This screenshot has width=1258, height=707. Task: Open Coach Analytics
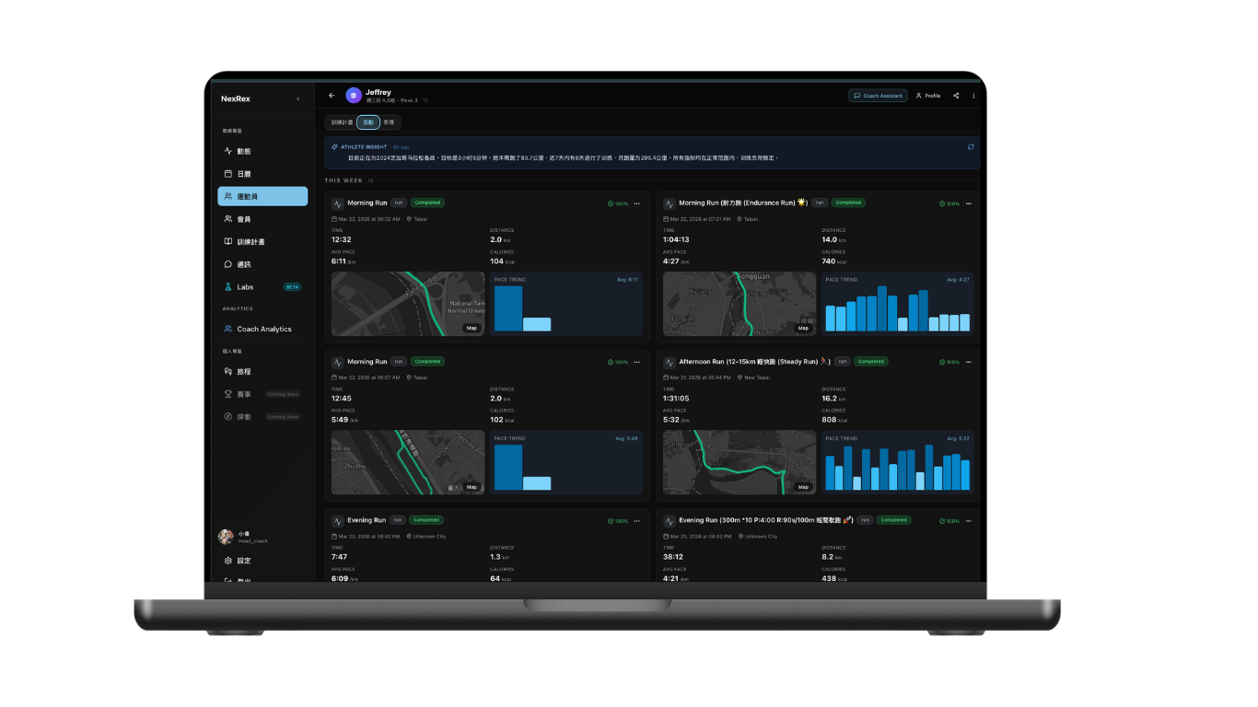click(262, 329)
